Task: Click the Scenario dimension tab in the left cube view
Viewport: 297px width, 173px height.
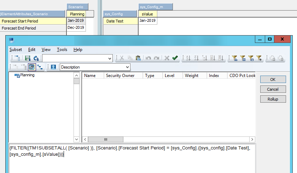Action: (77, 7)
